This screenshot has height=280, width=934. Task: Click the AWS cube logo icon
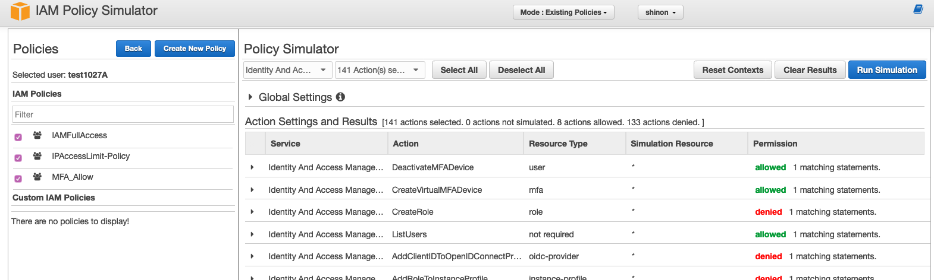(x=20, y=11)
